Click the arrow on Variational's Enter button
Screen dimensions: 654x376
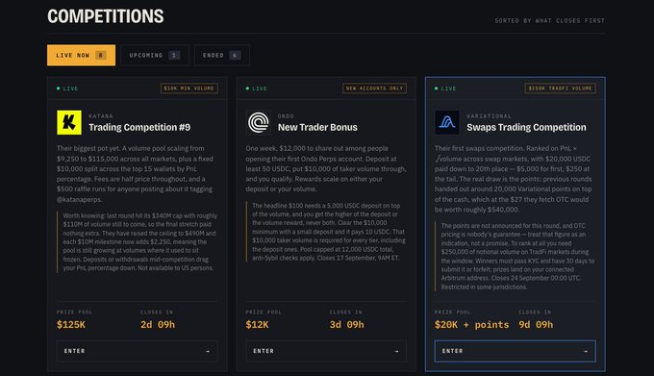coord(586,351)
